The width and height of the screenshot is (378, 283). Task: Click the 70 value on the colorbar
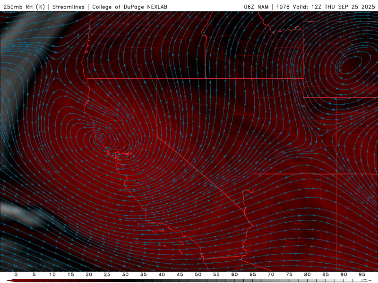tap(271, 275)
